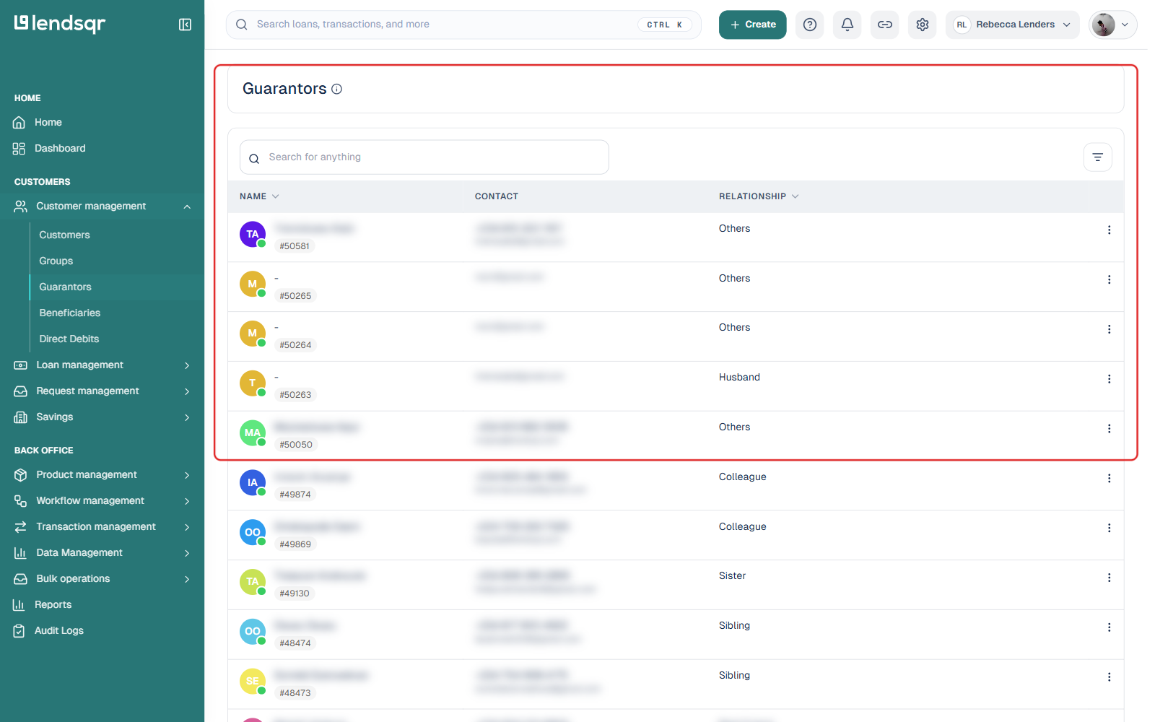
Task: Expand Workflow management menu
Action: tap(102, 501)
